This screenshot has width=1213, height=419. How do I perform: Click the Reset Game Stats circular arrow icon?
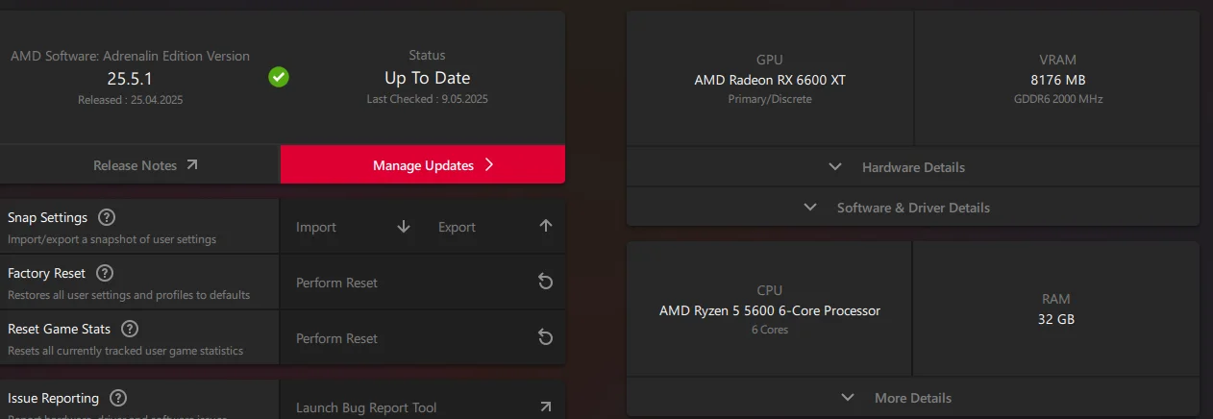[545, 338]
